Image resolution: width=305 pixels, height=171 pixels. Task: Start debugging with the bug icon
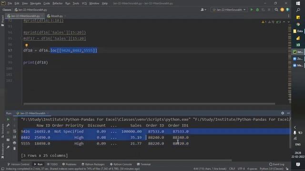257,9
